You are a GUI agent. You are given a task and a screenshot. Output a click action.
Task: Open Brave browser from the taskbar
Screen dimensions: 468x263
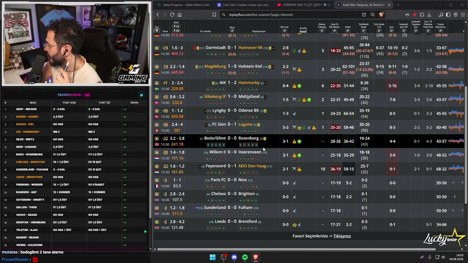click(x=256, y=257)
